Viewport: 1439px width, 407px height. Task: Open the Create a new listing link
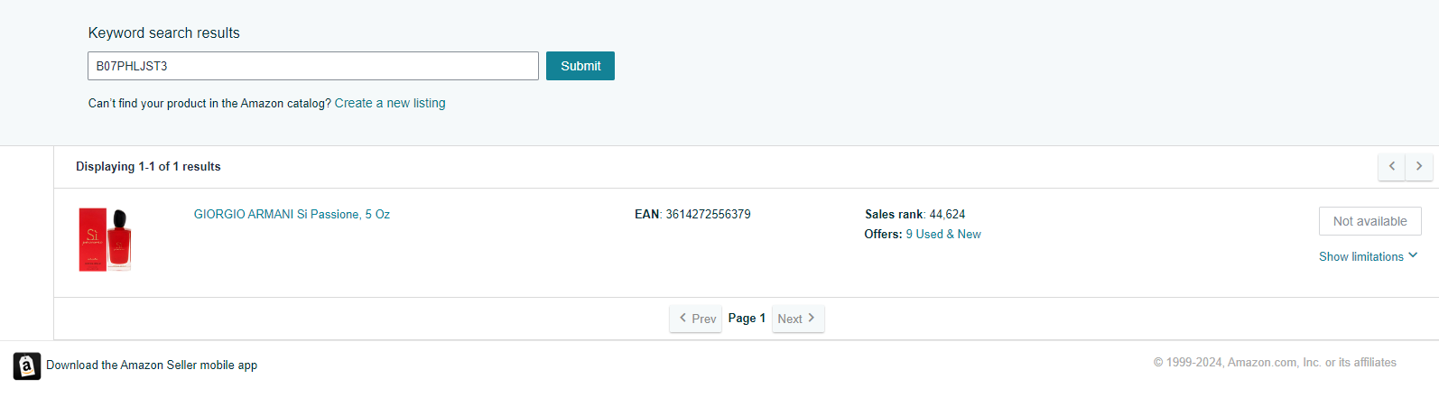click(x=390, y=103)
